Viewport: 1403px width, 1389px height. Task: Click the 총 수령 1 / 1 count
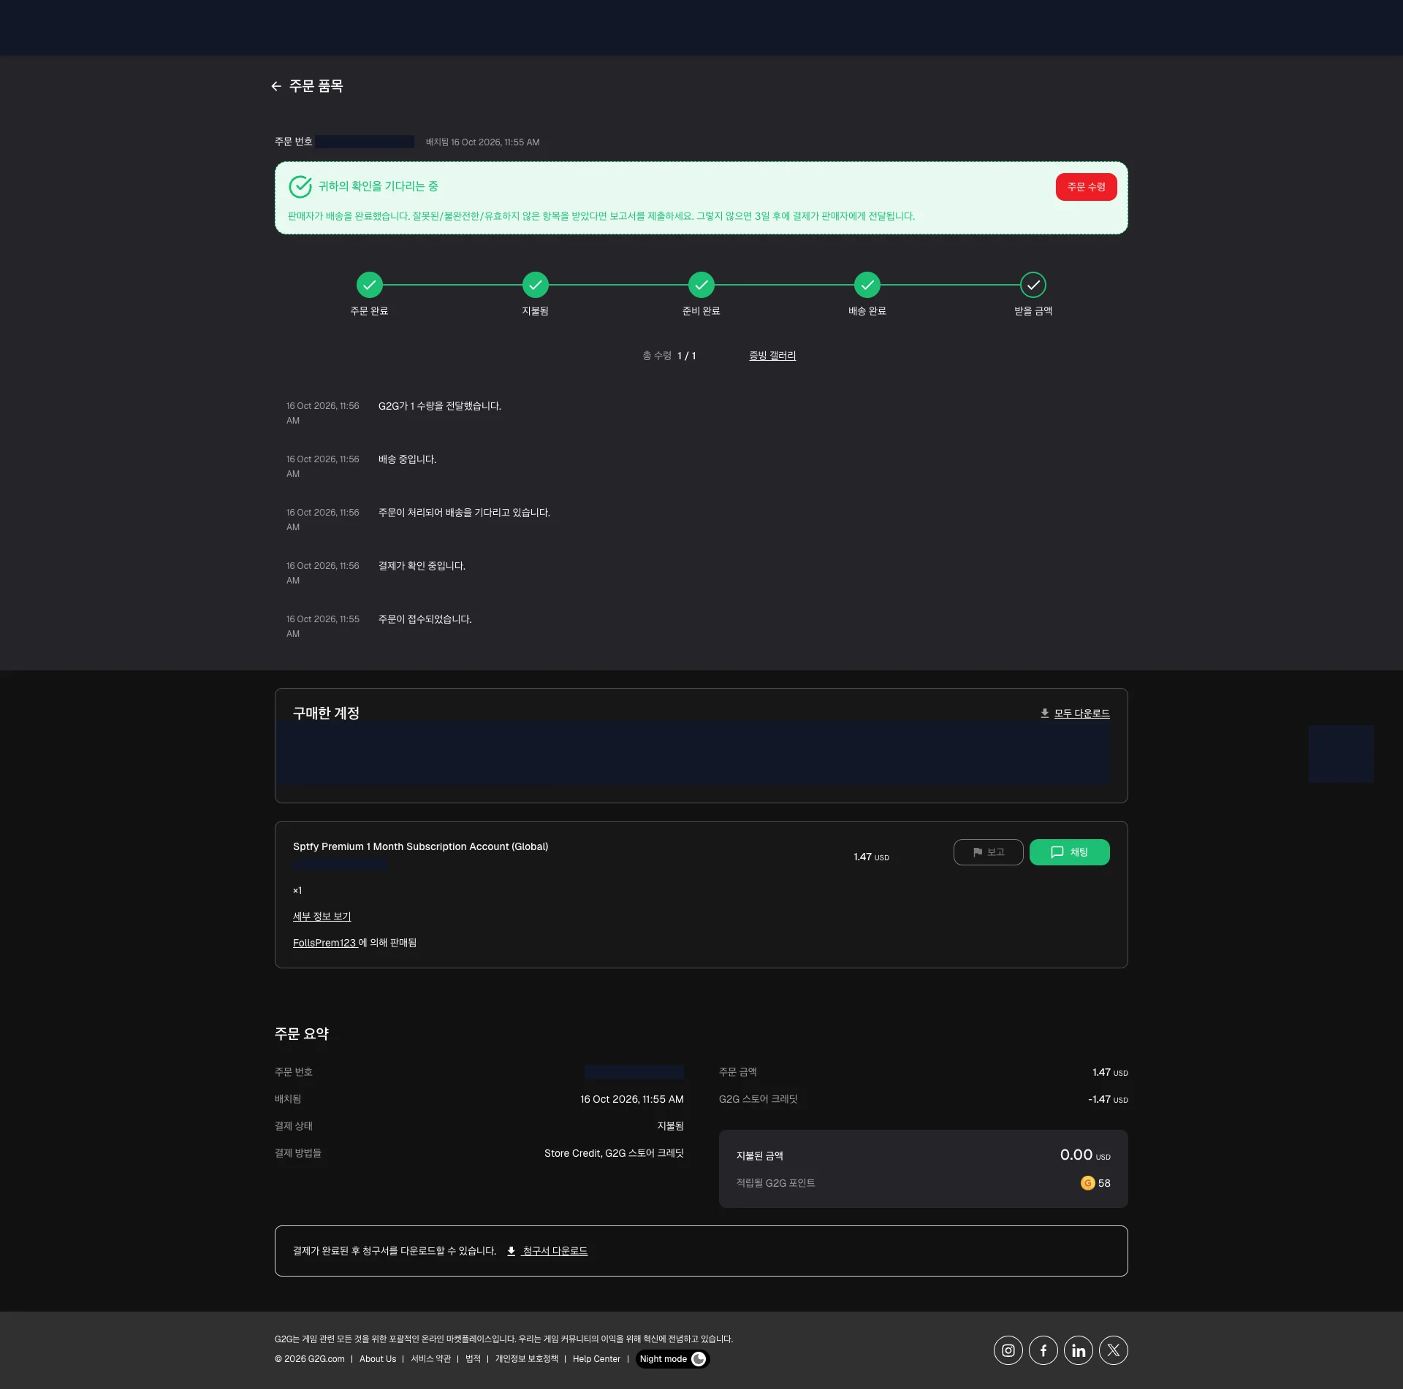(x=669, y=356)
